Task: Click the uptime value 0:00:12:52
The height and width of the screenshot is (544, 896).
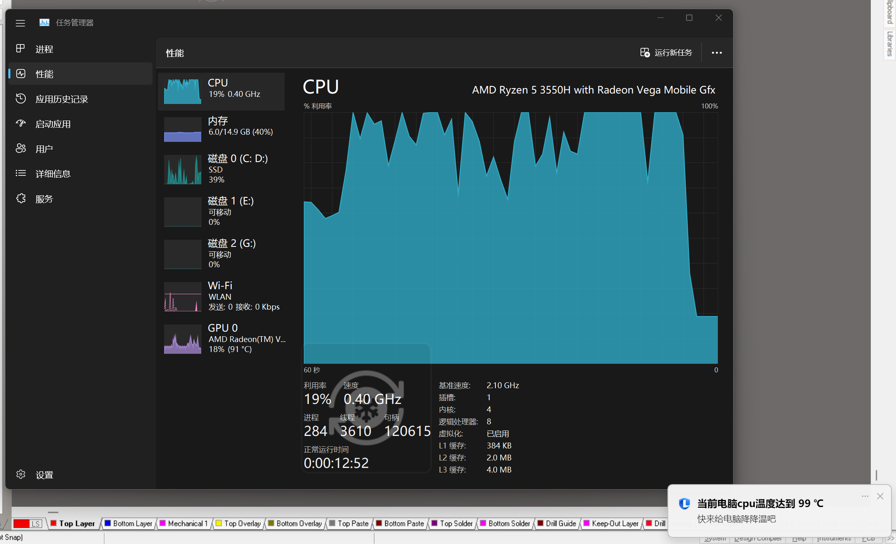Action: (336, 463)
